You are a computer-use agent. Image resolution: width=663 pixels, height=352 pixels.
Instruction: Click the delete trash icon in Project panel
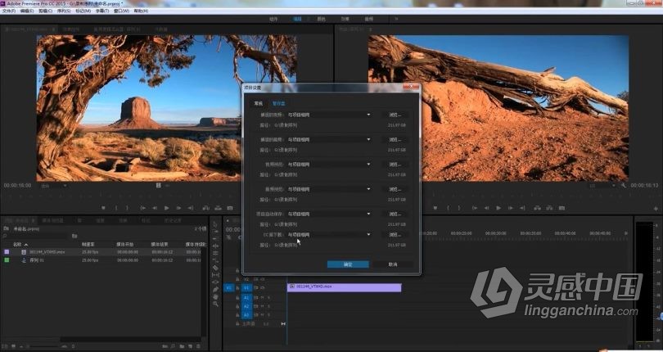198,346
